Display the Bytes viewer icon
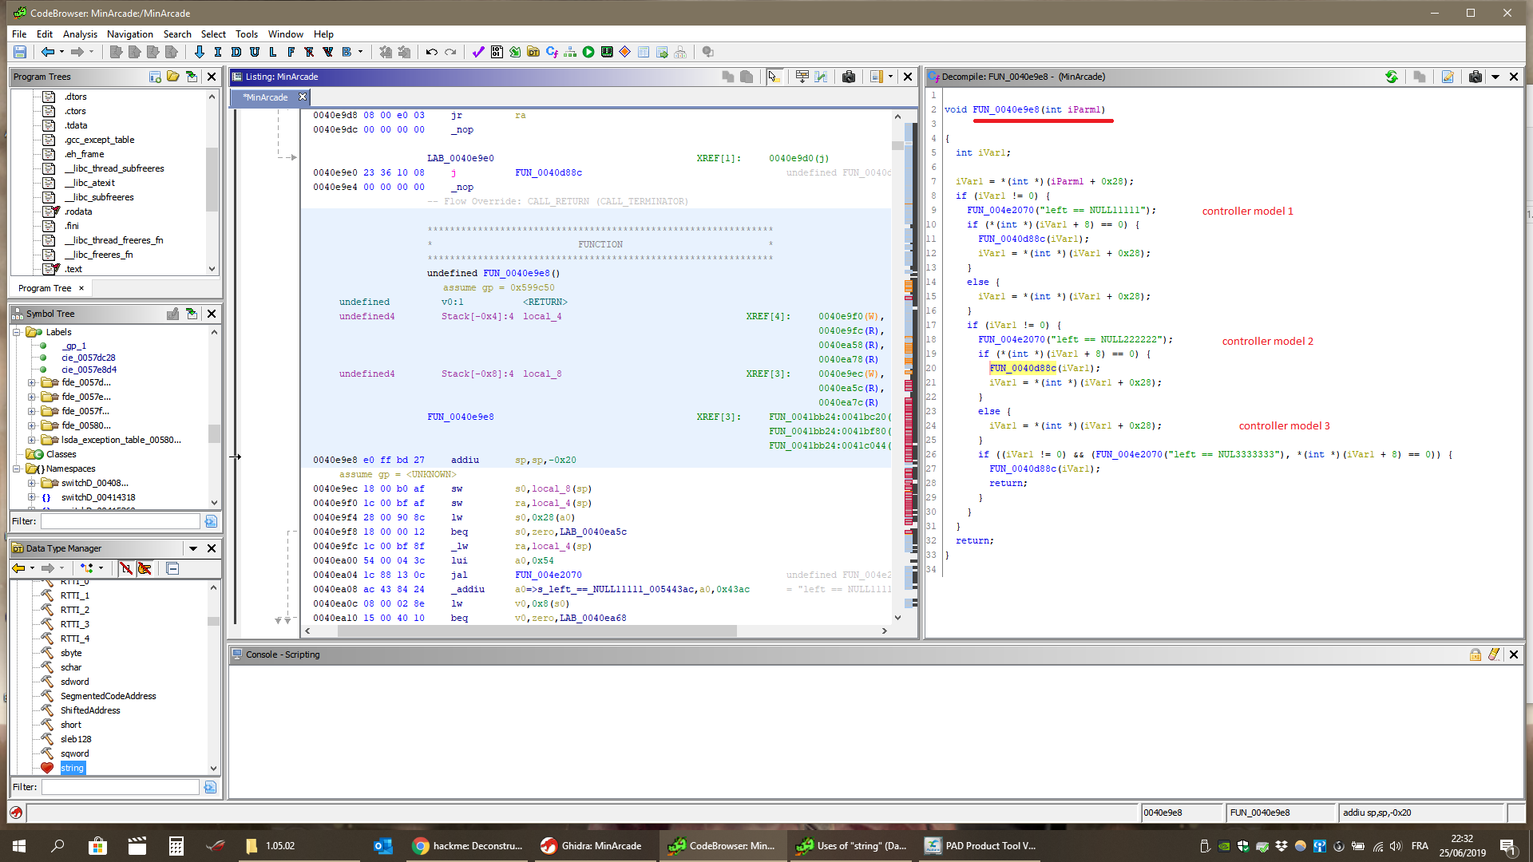 tap(497, 52)
